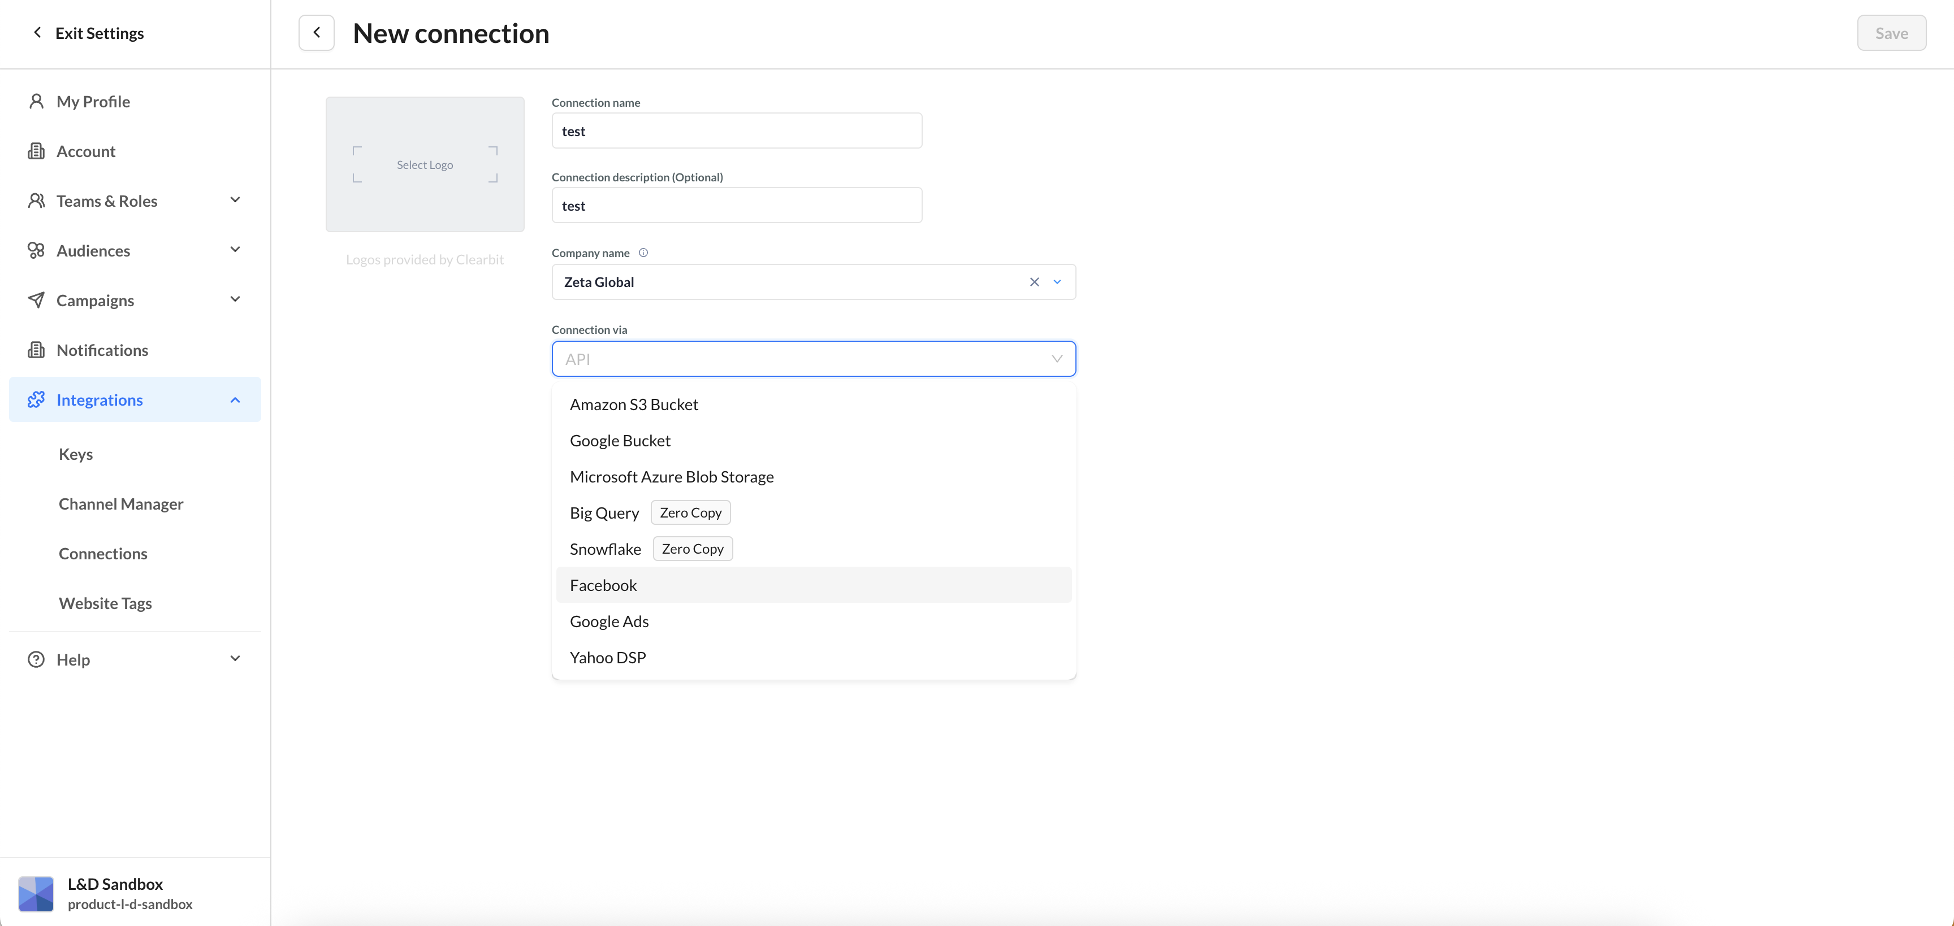Expand the Teams & Roles section
This screenshot has height=926, width=1954.
235,200
